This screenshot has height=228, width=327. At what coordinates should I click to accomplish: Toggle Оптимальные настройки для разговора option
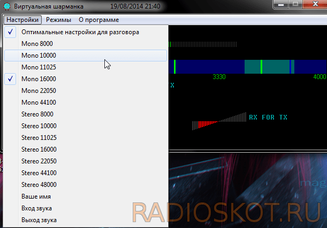tap(86, 32)
